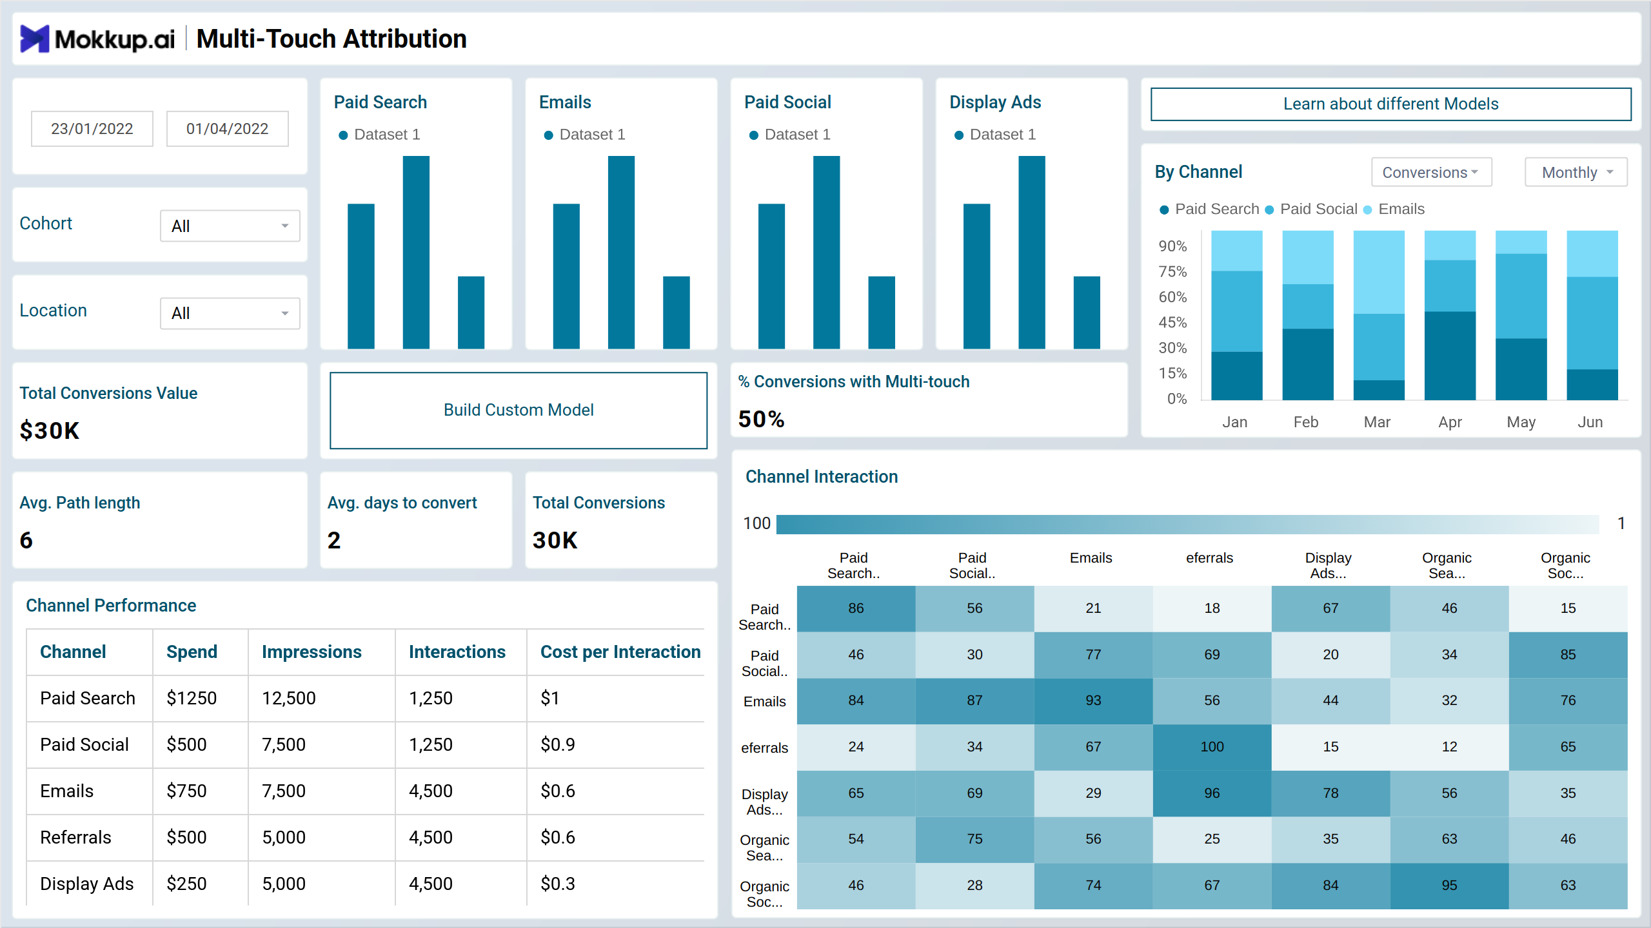Click the Mokkup.ai logo icon
Image resolution: width=1651 pixels, height=928 pixels.
tap(34, 39)
